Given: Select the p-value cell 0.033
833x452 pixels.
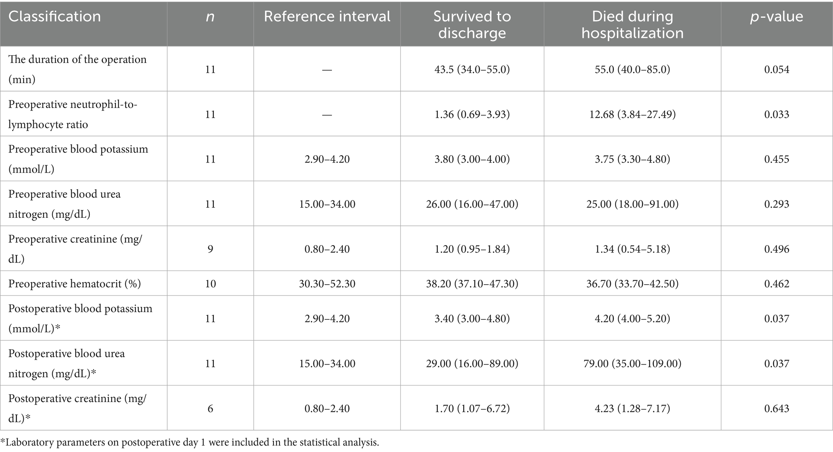Looking at the screenshot, I should point(777,115).
